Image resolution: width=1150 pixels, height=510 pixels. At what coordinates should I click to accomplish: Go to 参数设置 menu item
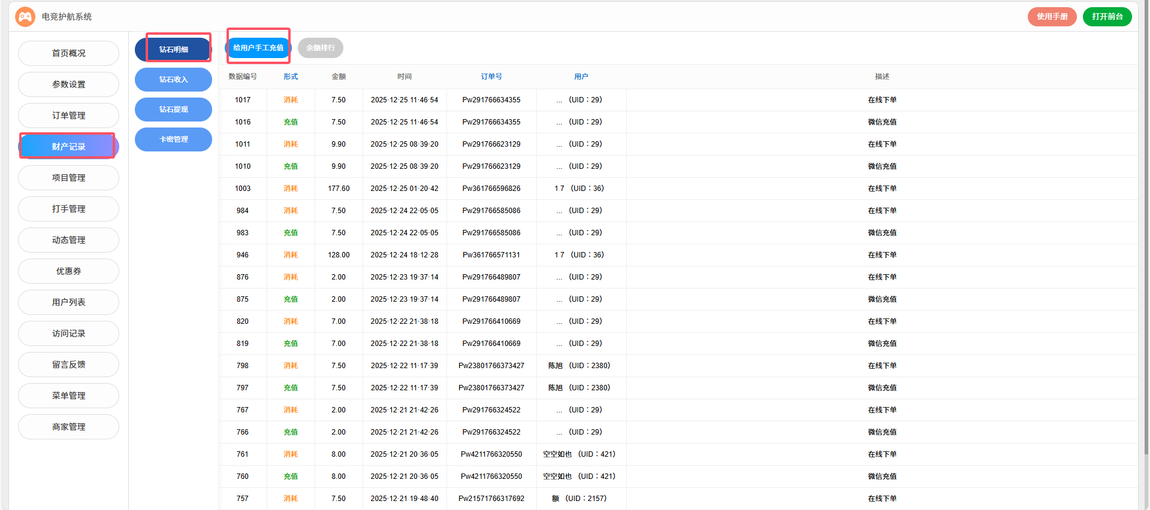click(x=68, y=84)
